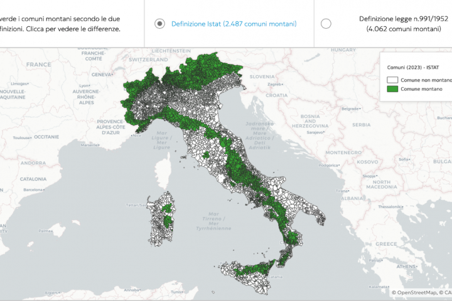Click the 'SLOVENIA' label on the map

click(262, 77)
